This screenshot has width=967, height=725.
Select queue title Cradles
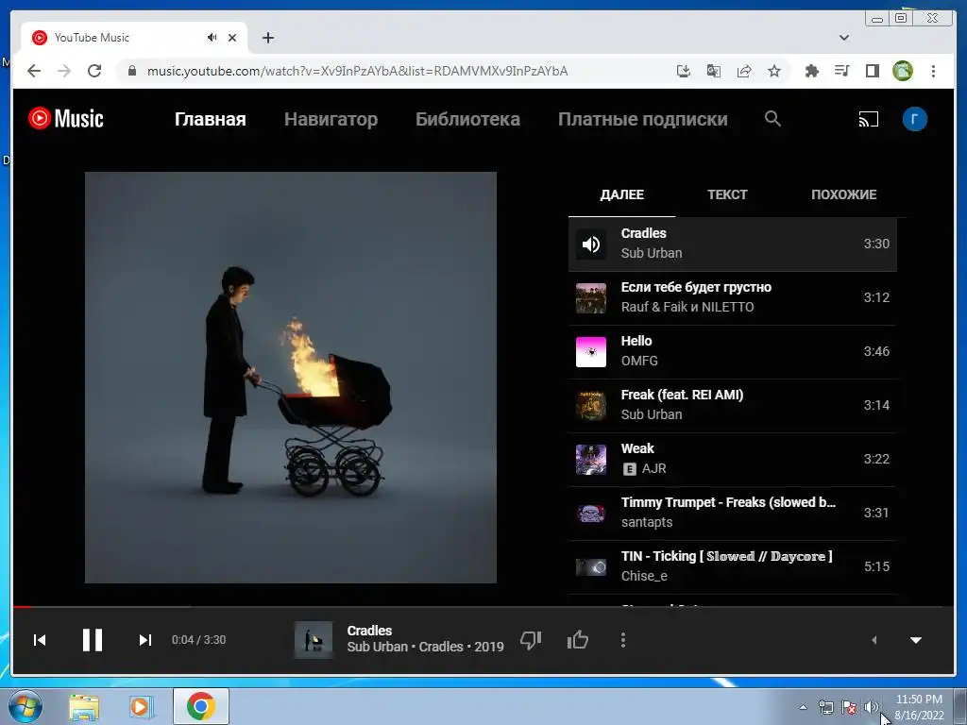[x=643, y=233]
